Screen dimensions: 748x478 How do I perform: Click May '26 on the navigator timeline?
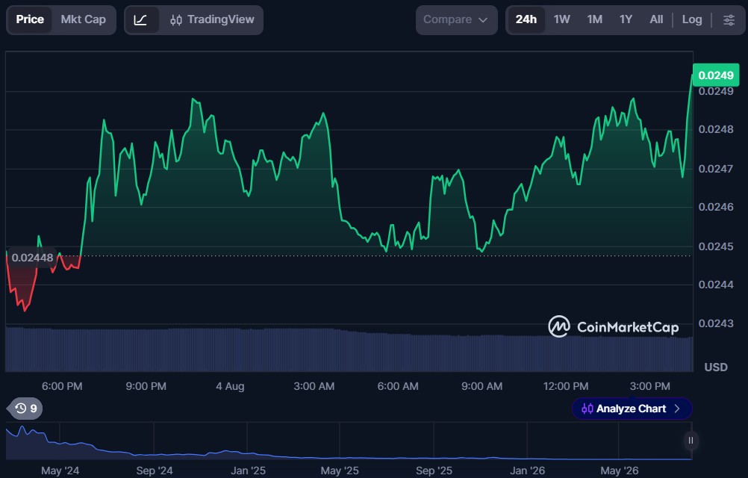point(619,471)
